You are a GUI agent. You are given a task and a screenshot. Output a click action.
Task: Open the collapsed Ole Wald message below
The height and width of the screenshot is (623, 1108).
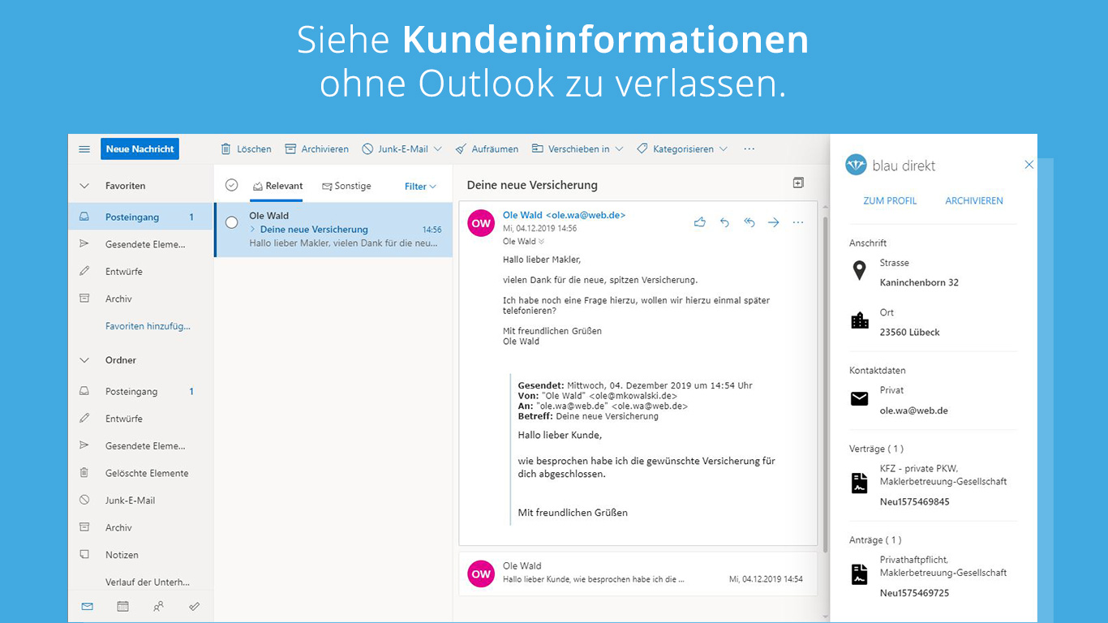click(638, 574)
